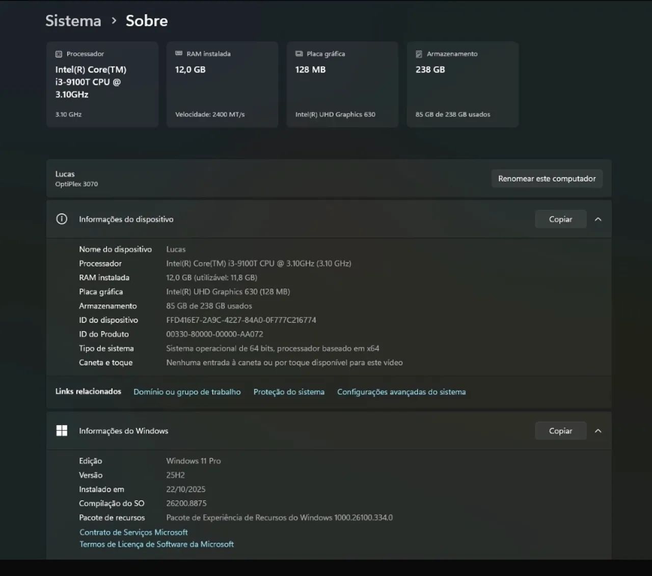This screenshot has width=652, height=576.
Task: Click Renomear este computador button
Action: point(547,179)
